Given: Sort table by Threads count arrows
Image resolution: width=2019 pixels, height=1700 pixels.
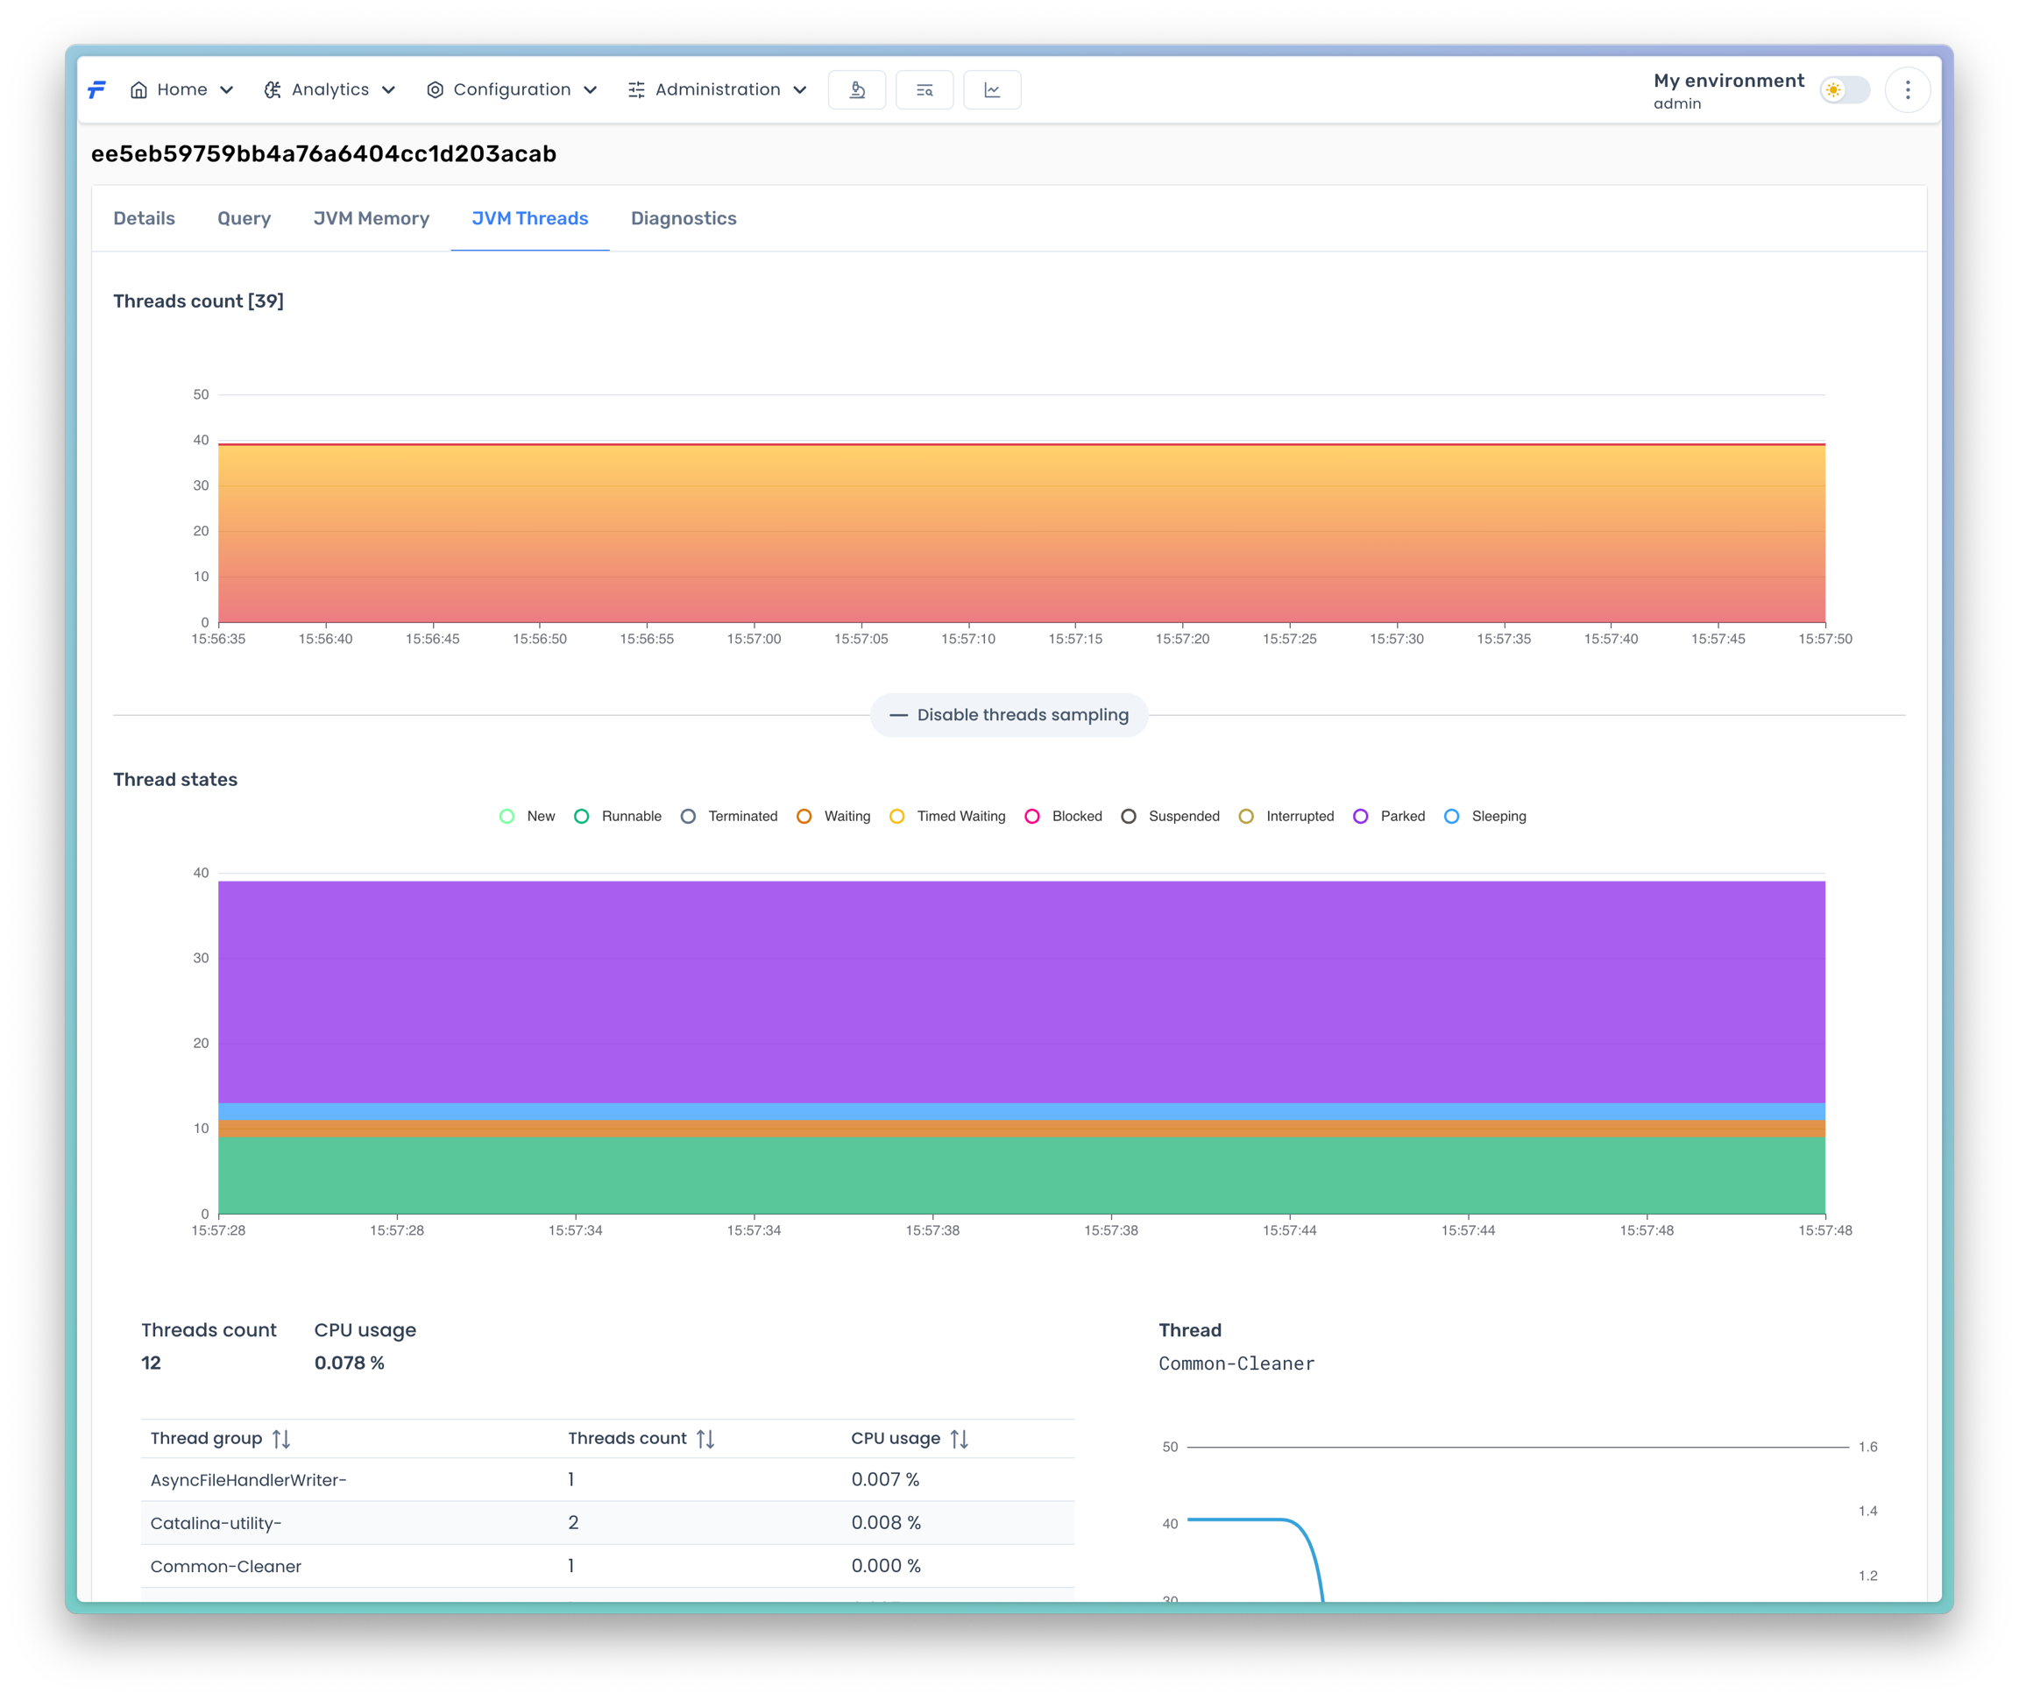Looking at the screenshot, I should (x=705, y=1439).
